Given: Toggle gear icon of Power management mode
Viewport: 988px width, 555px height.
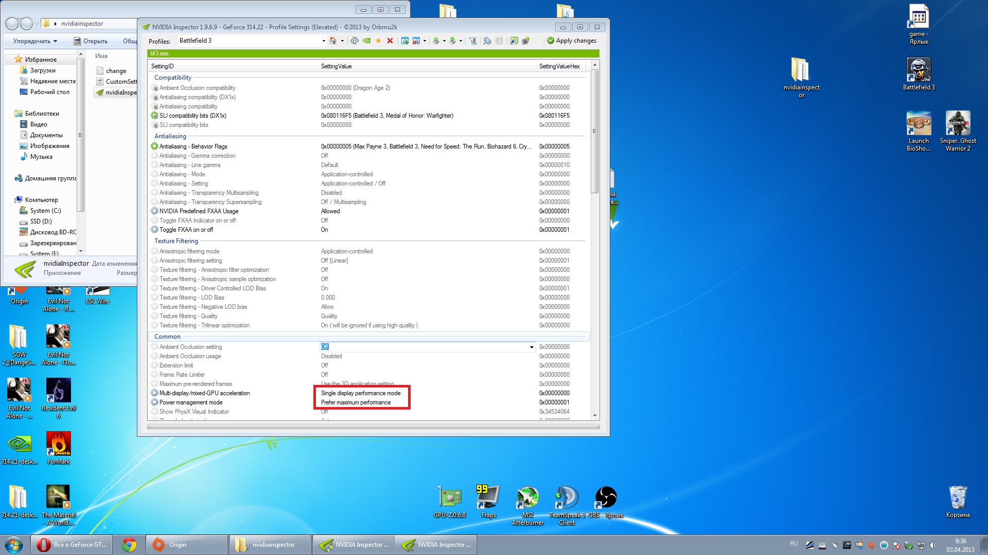Looking at the screenshot, I should point(154,402).
